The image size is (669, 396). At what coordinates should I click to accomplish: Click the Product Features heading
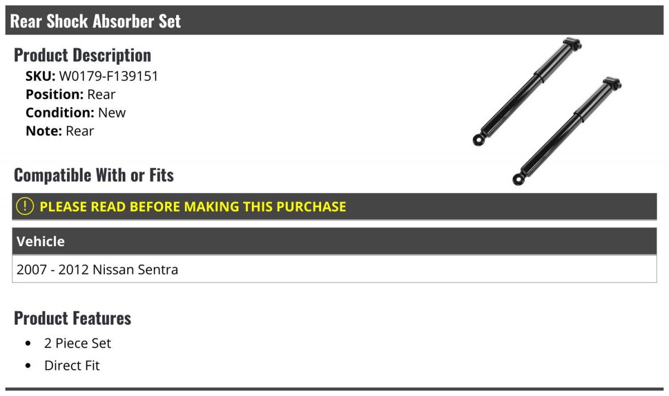coord(72,318)
